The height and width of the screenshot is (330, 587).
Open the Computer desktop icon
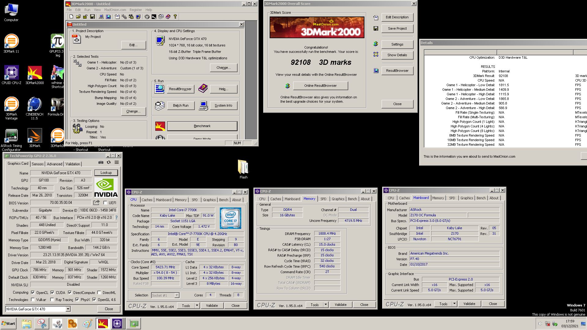click(x=11, y=13)
